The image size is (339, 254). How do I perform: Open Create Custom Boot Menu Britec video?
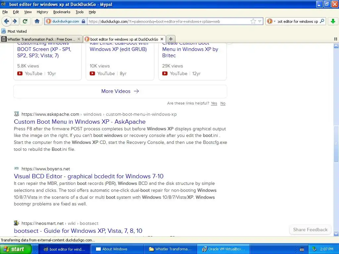coord(190,49)
